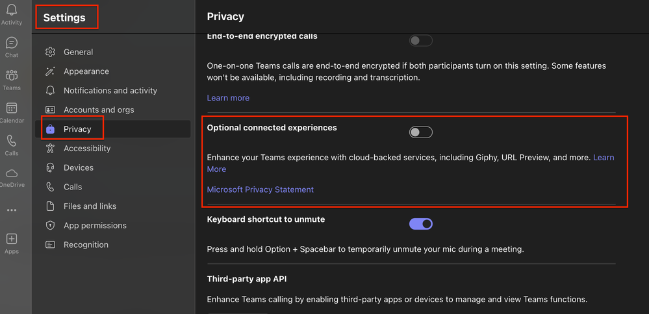Go to the Teams icon

click(x=11, y=76)
